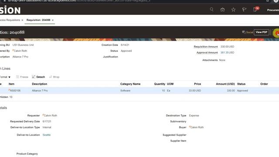Close the Requisition: 204088 tab
This screenshot has height=157, width=279.
click(53, 20)
